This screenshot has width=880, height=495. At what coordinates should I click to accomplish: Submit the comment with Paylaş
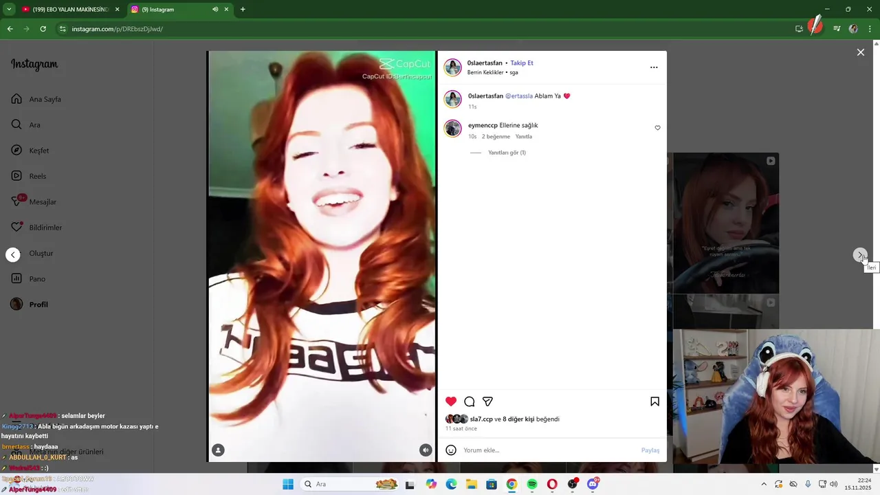650,450
